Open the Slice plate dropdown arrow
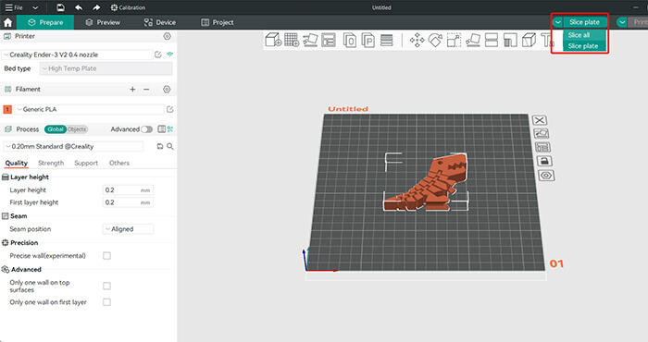This screenshot has width=648, height=342. [x=558, y=22]
